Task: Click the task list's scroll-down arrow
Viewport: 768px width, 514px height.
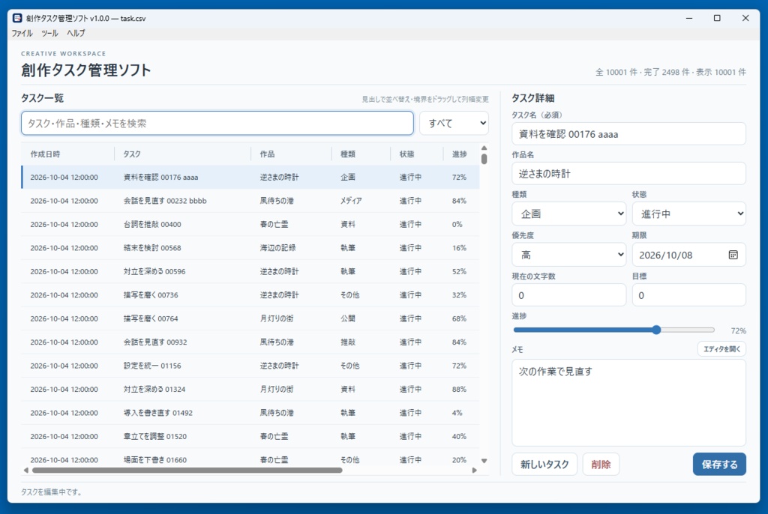Action: (x=484, y=461)
